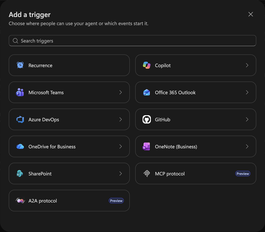
Task: Choose the MCP protocol label
Action: pyautogui.click(x=170, y=174)
